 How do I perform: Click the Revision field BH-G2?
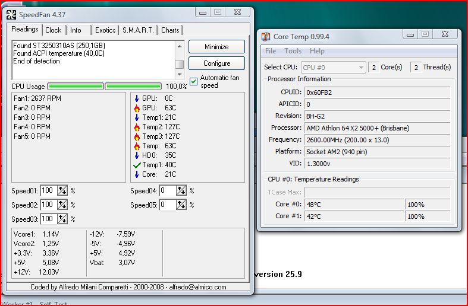[x=377, y=116]
